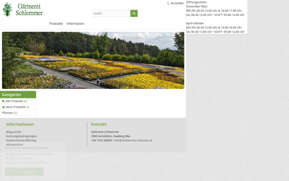Open Datenschutzerklärung link in cookie notice
The height and width of the screenshot is (181, 289).
tap(20, 163)
